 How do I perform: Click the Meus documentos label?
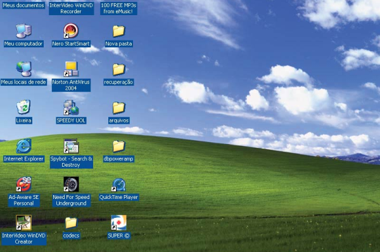coord(23,5)
